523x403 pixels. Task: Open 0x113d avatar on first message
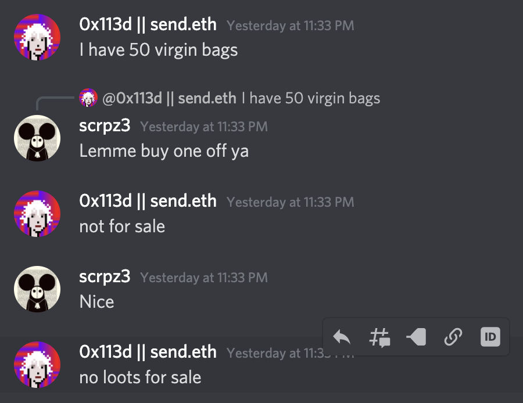tap(37, 37)
